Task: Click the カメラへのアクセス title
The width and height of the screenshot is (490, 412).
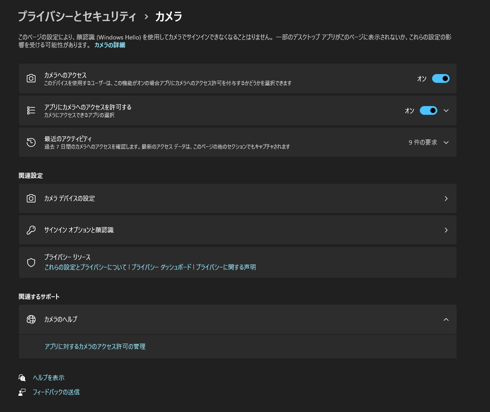Action: [x=65, y=75]
